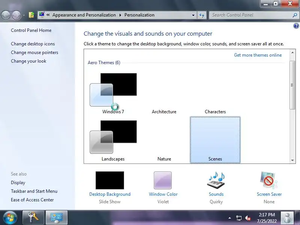Click the Sounds link
Viewport: 300px width, 225px height.
[216, 194]
